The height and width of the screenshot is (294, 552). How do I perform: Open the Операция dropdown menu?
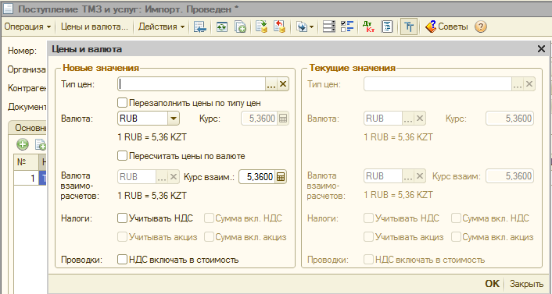pos(28,27)
